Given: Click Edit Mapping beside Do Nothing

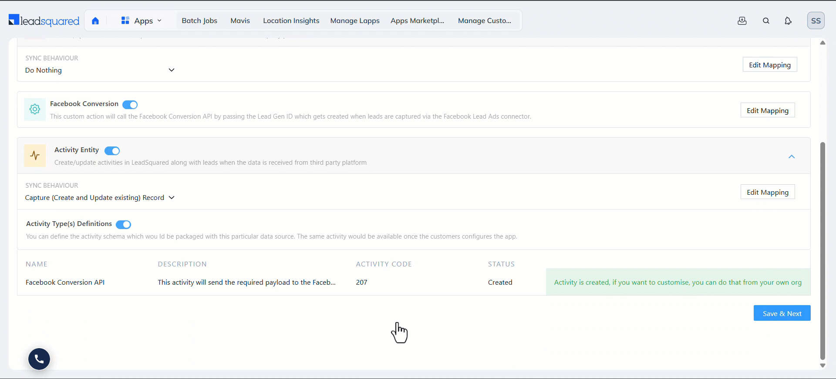Looking at the screenshot, I should [770, 65].
